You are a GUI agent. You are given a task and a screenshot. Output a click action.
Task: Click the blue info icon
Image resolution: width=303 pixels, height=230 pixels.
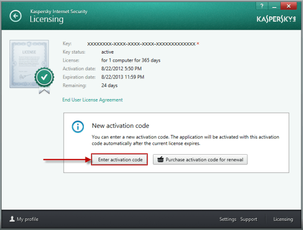point(78,127)
